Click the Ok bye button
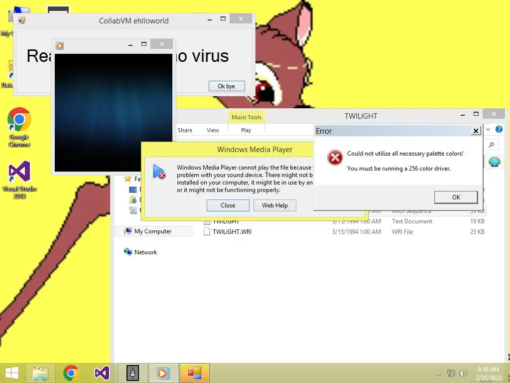This screenshot has width=510, height=383. coord(227,86)
